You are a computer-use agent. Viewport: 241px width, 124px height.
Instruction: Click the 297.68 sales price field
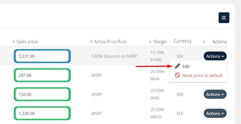(x=42, y=75)
